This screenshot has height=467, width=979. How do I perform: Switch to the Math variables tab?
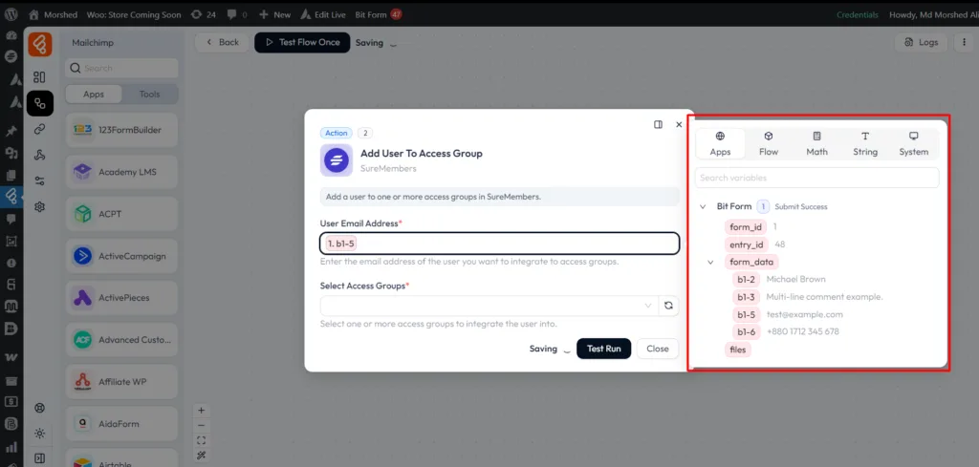[816, 143]
